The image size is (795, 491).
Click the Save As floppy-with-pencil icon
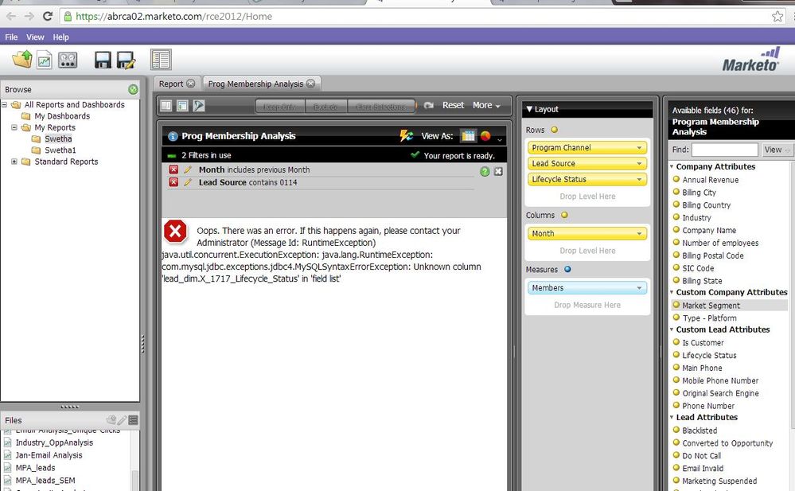tap(126, 60)
